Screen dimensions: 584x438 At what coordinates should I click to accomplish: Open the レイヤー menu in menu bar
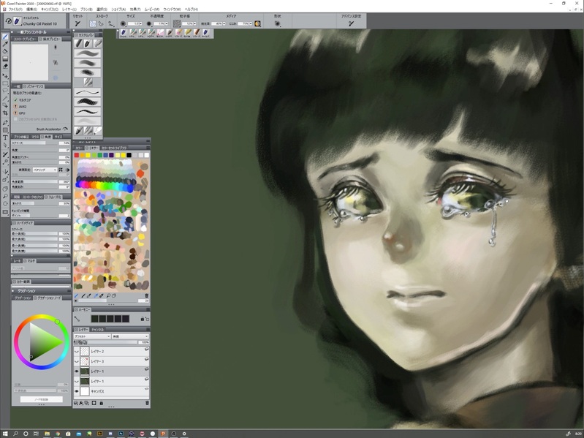[x=69, y=9]
